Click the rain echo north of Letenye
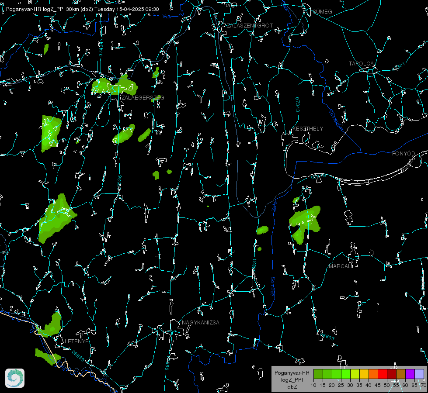 tap(51, 324)
